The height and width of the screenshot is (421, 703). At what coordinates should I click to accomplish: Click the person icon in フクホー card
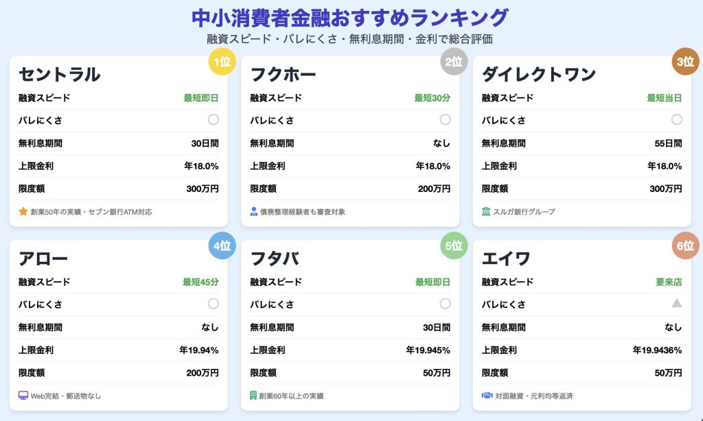click(254, 211)
